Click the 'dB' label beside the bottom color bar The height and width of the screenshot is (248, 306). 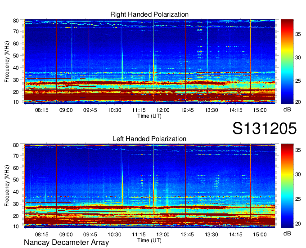[x=287, y=234]
